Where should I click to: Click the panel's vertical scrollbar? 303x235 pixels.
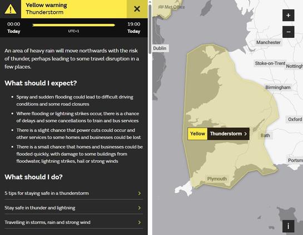pyautogui.click(x=150, y=29)
